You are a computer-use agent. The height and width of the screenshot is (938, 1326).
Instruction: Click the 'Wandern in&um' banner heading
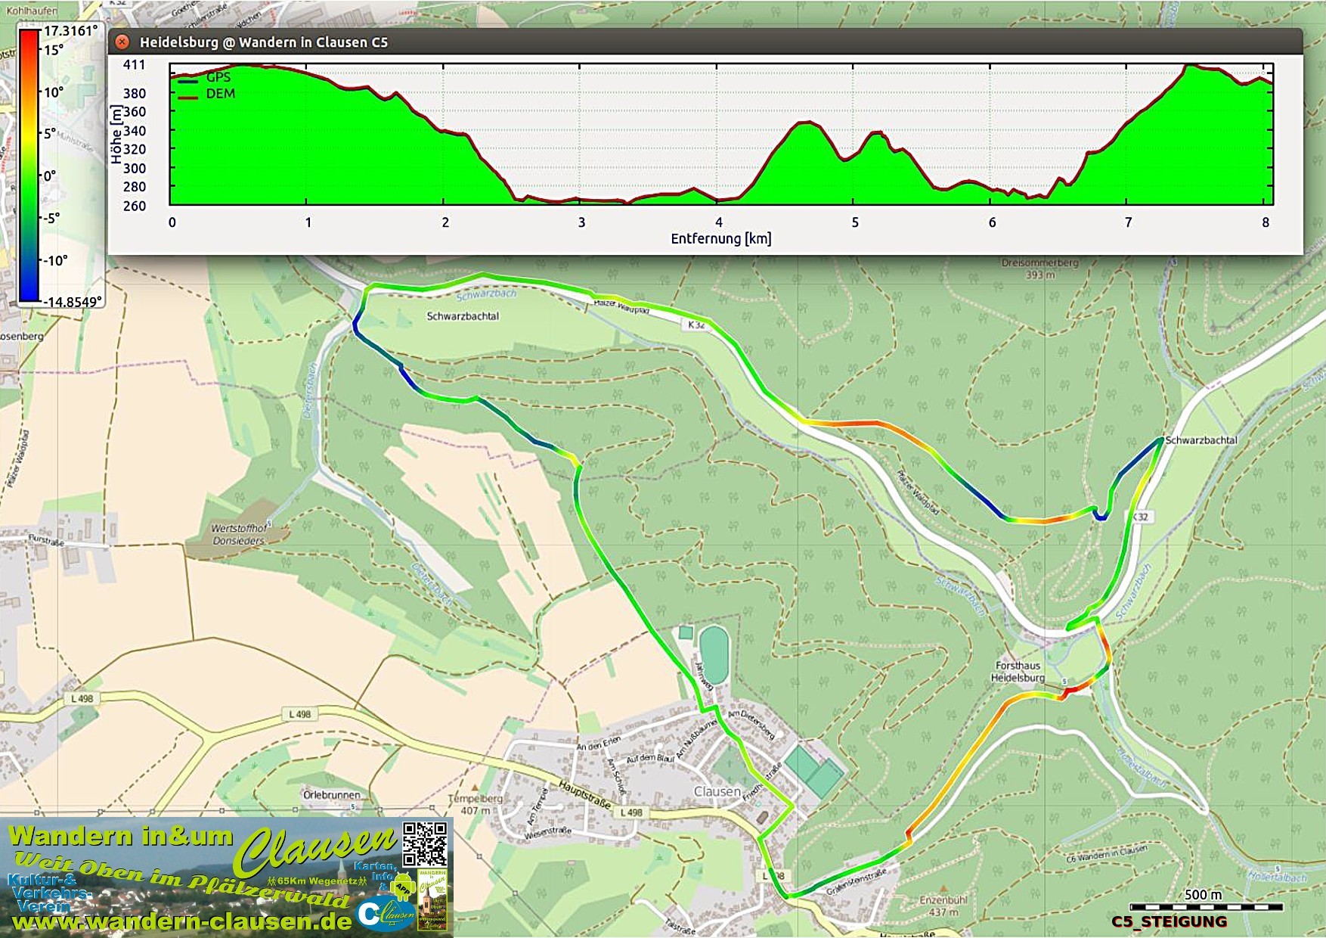click(121, 837)
